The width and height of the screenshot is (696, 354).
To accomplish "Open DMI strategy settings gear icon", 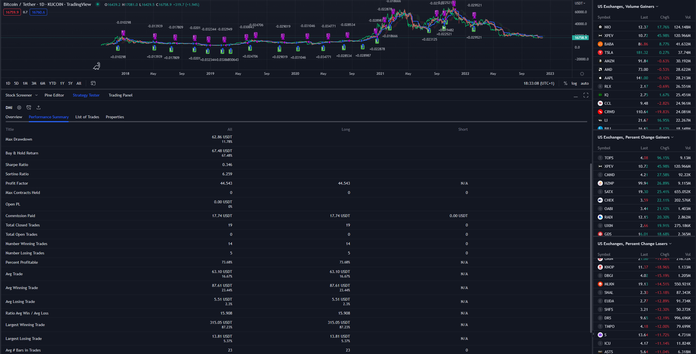I will pos(19,108).
